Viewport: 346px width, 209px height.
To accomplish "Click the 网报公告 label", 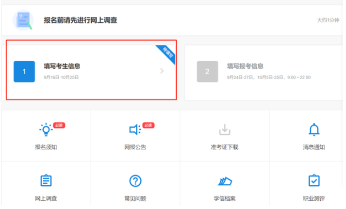I will click(x=135, y=147).
